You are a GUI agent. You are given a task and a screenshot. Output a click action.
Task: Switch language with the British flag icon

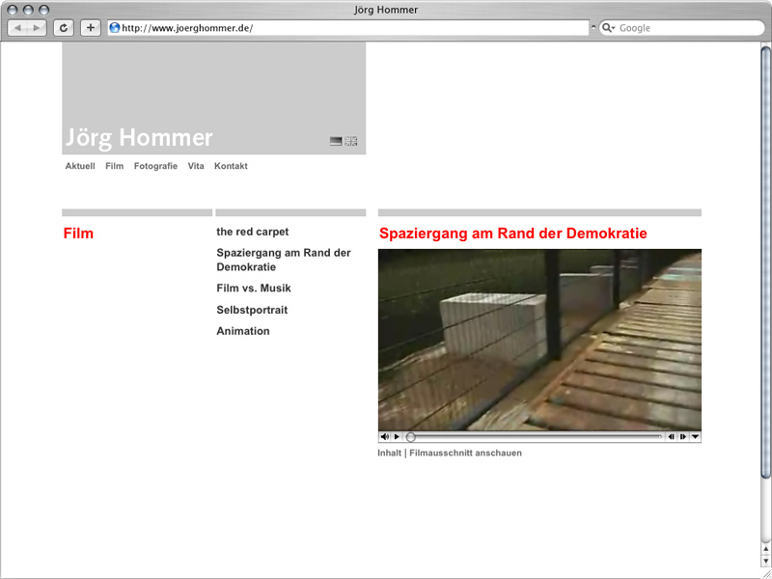(351, 141)
